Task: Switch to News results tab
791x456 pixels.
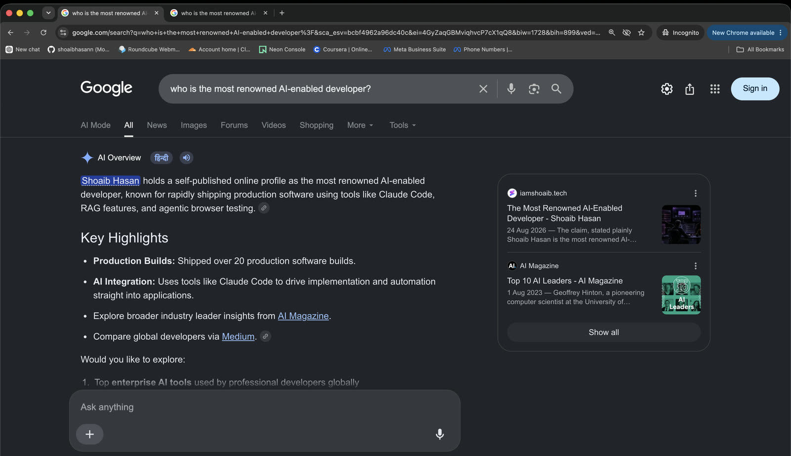Action: pos(157,125)
